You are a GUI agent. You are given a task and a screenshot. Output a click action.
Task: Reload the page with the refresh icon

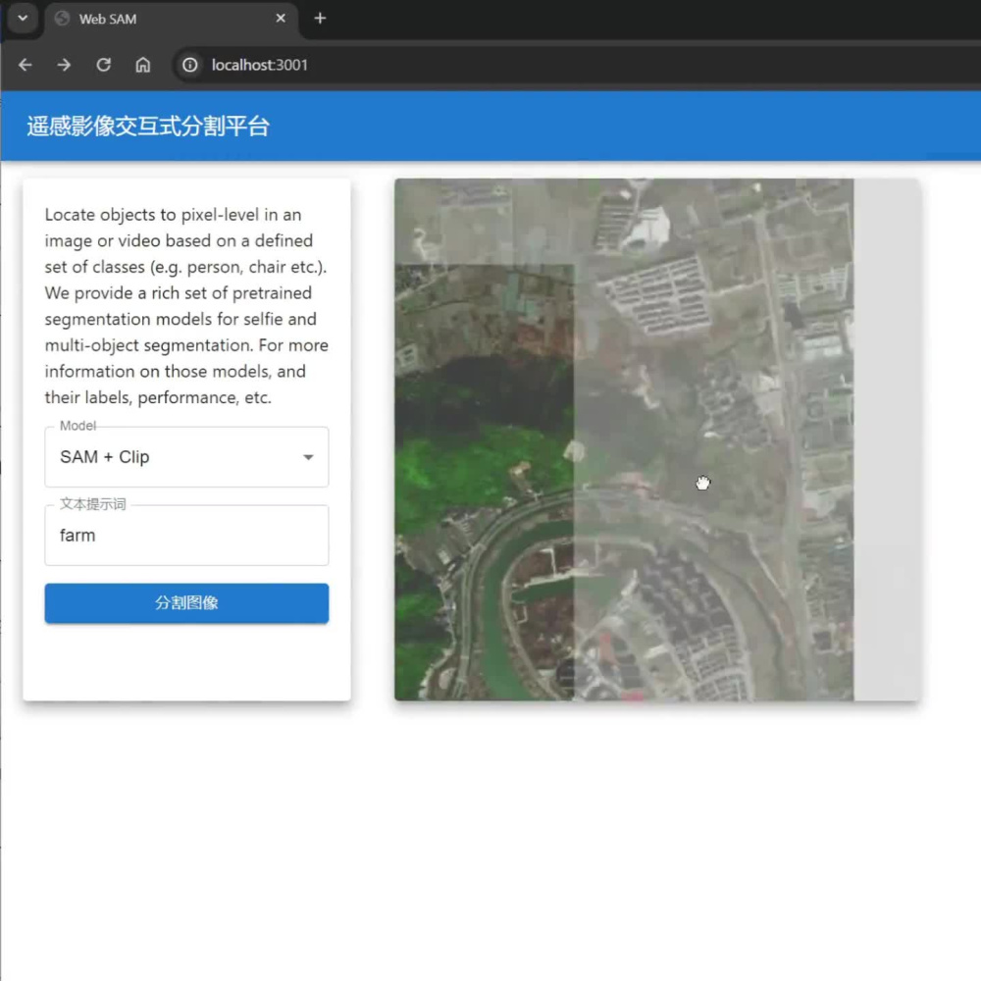coord(103,65)
